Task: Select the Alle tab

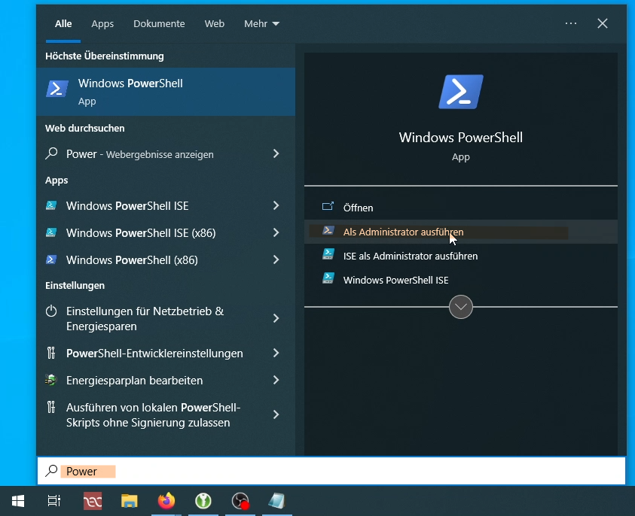Action: pos(63,23)
